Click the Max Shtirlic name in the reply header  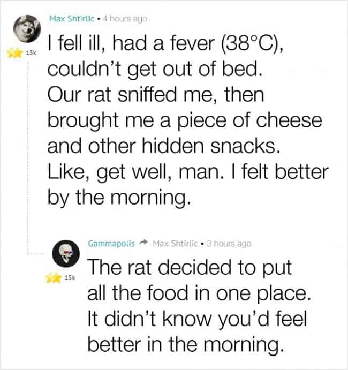click(x=175, y=244)
